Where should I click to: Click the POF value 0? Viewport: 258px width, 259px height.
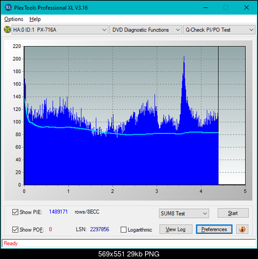[x=51, y=230]
